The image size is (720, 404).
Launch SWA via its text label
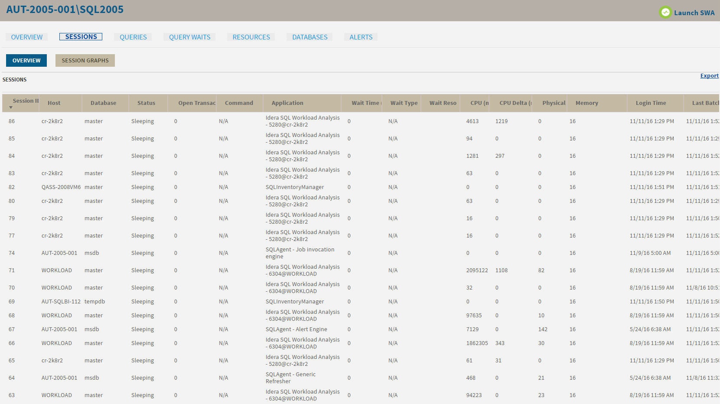tap(694, 13)
